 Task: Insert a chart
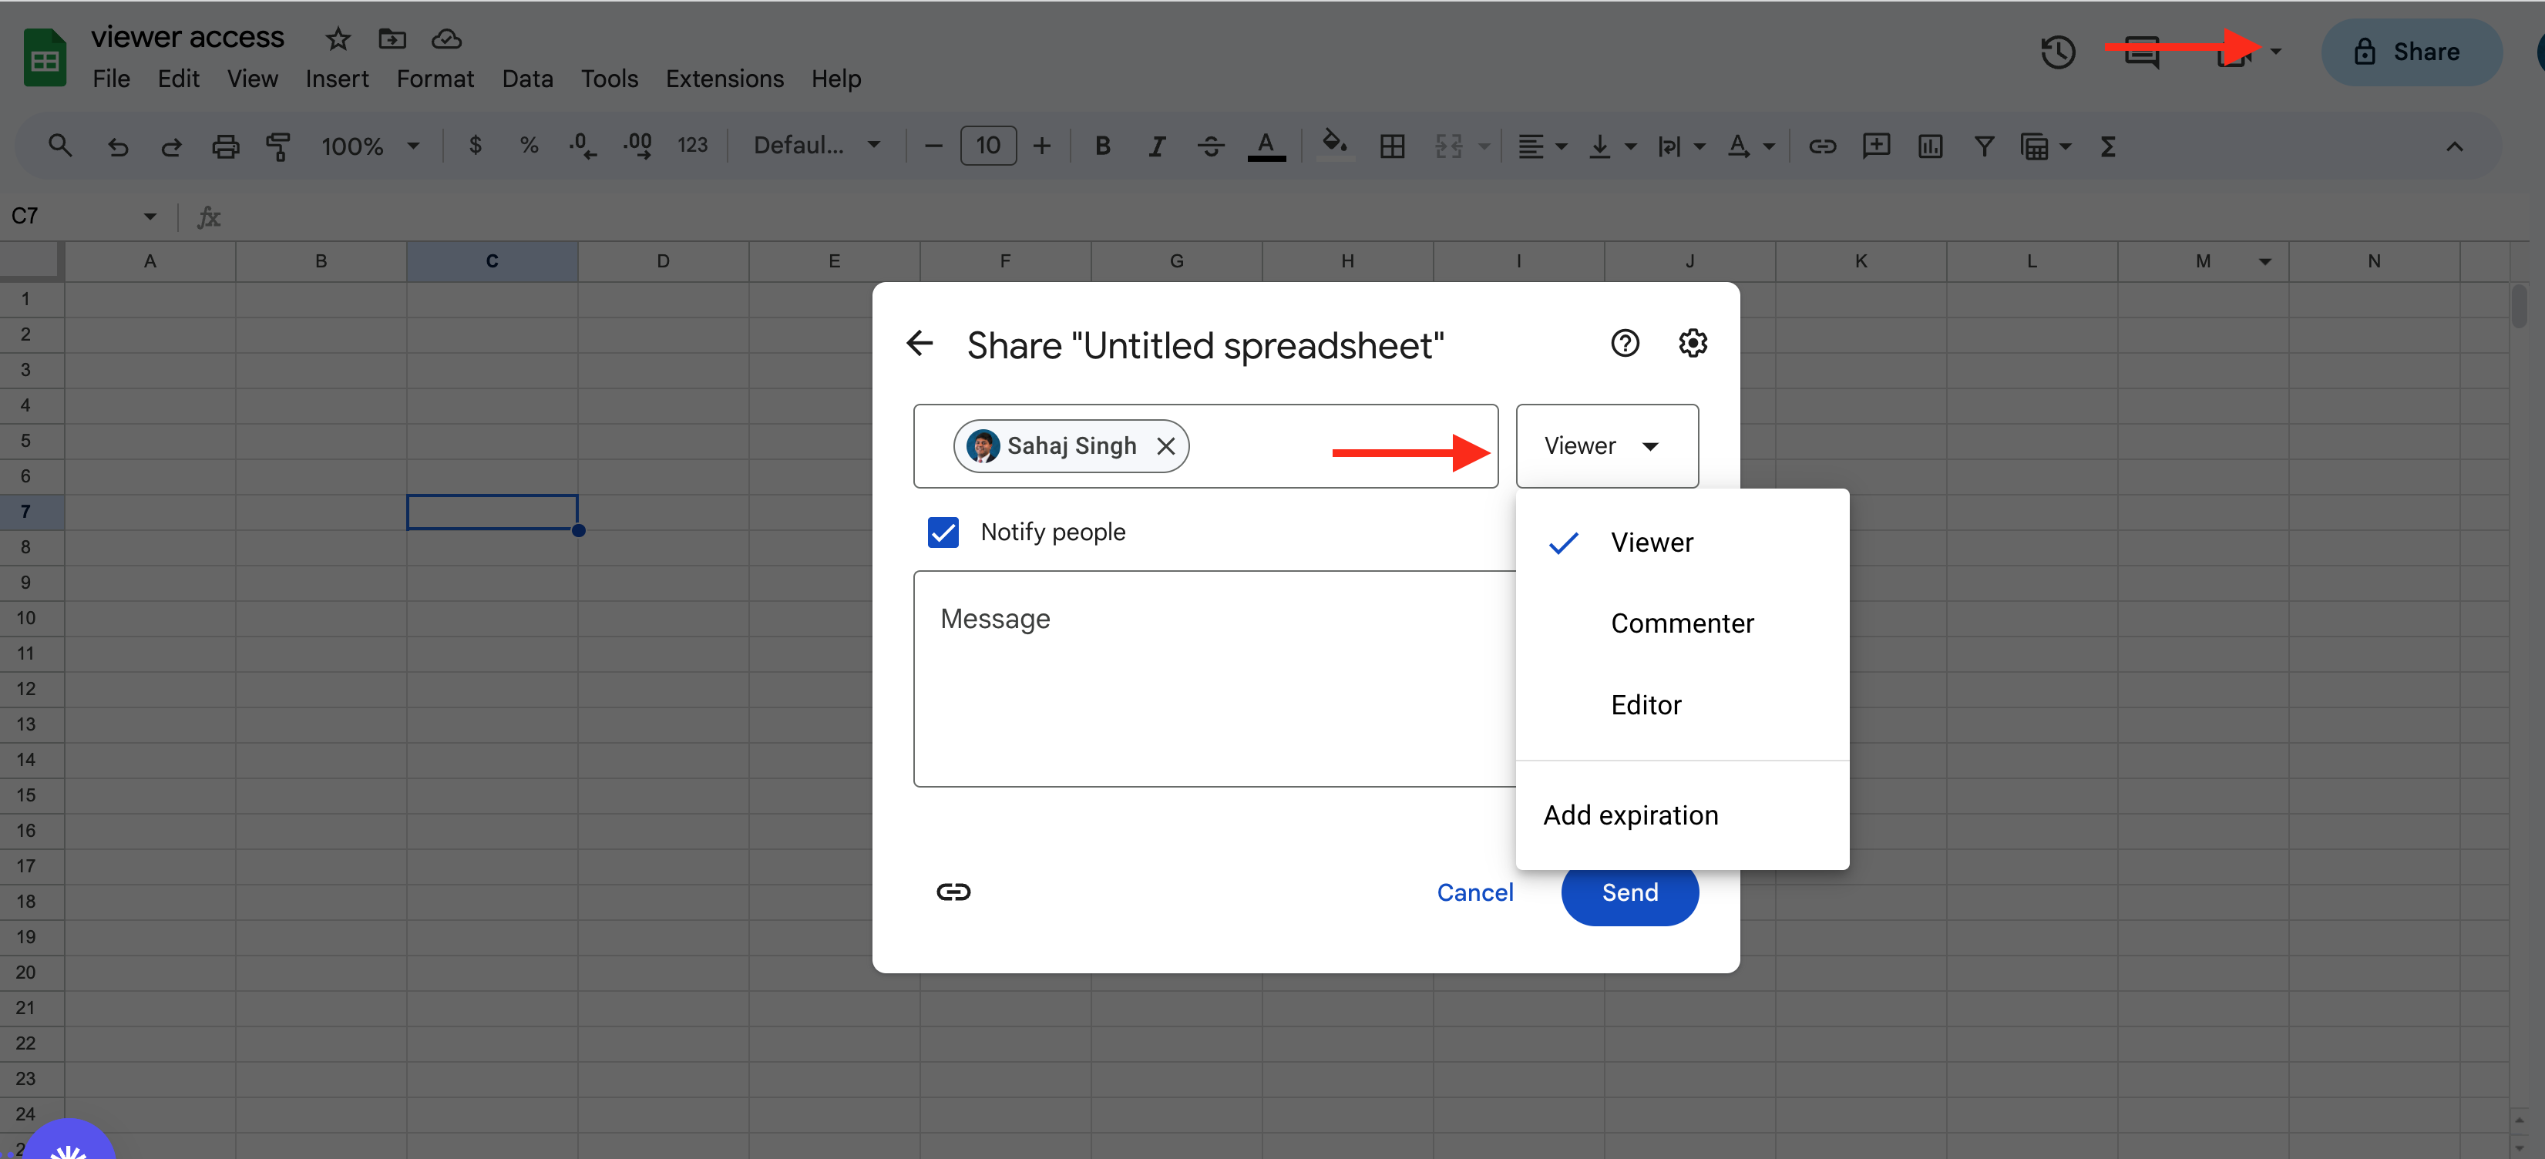[1931, 146]
